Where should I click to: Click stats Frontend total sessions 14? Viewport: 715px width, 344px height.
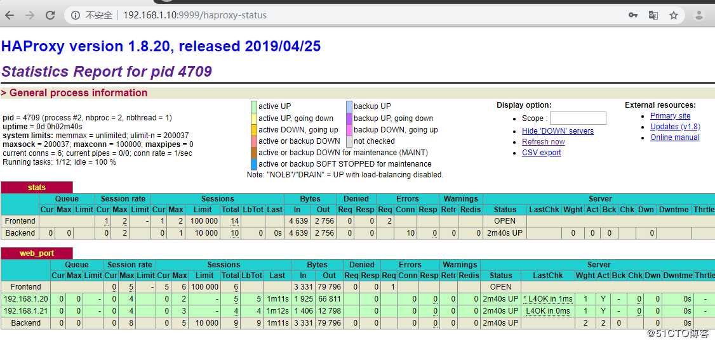(235, 221)
